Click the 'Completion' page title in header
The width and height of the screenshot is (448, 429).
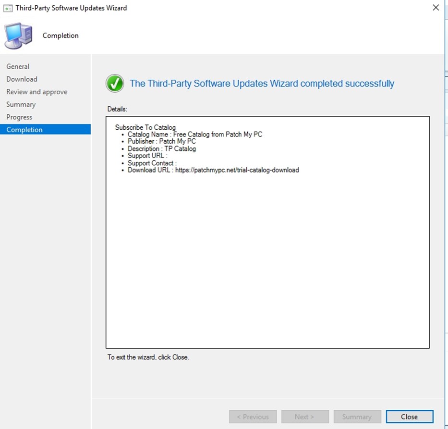[61, 36]
